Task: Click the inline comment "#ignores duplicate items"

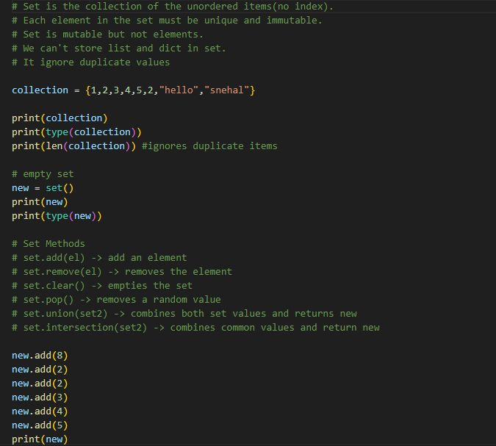Action: (x=209, y=145)
